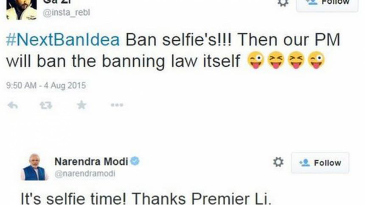Open the three-dot more options under timestamp
365x205 pixels.
click(117, 105)
